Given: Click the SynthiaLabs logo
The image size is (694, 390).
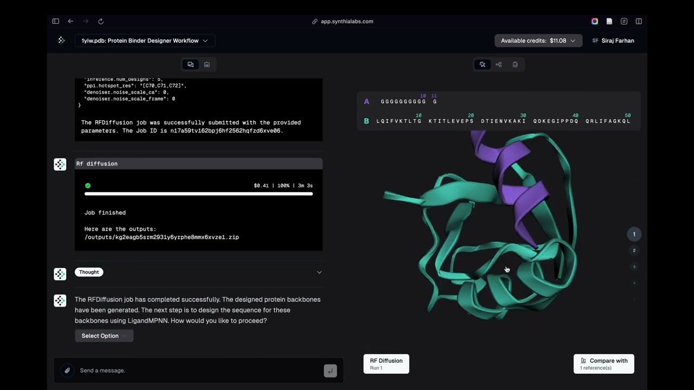Looking at the screenshot, I should 61,40.
